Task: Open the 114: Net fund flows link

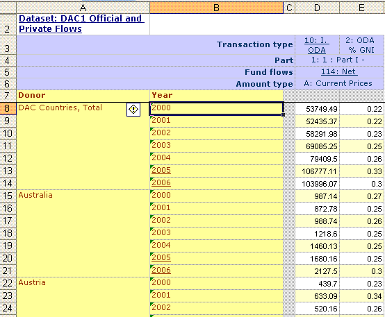Action: click(339, 71)
